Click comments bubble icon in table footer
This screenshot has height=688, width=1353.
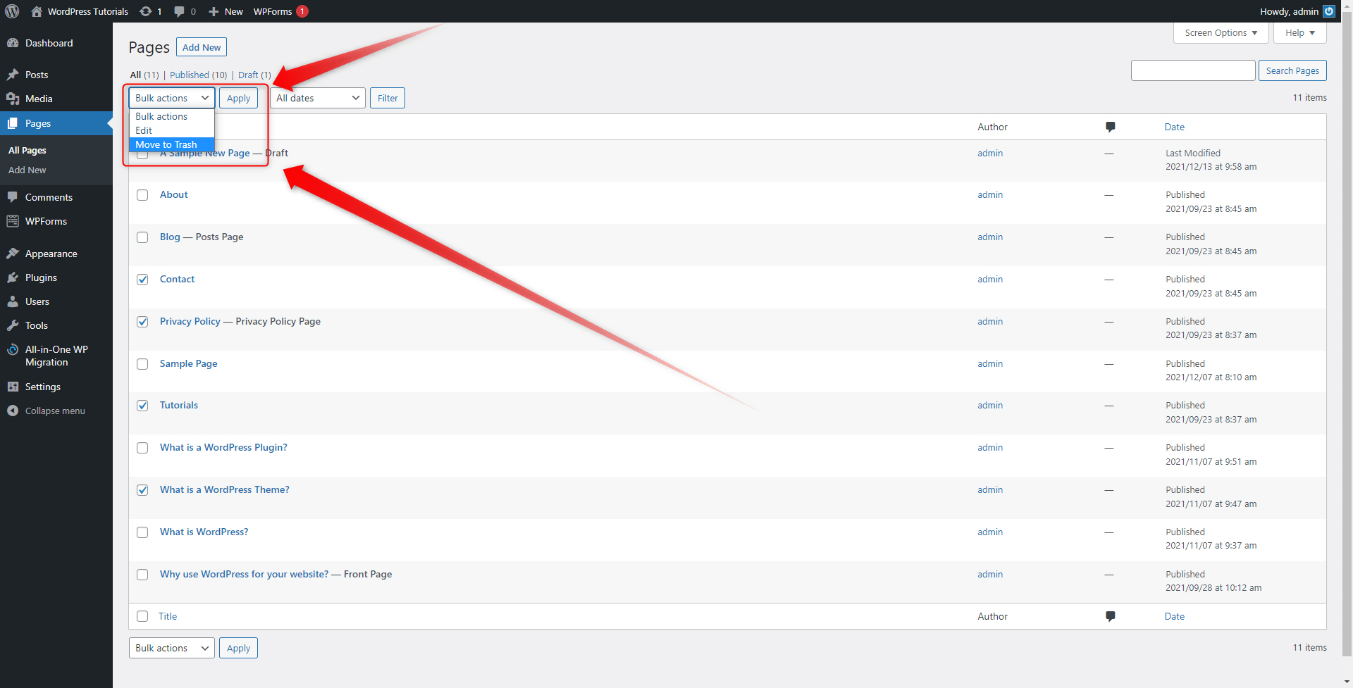click(1111, 616)
